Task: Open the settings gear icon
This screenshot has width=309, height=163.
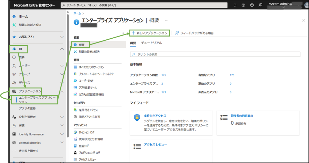Action: (243, 5)
